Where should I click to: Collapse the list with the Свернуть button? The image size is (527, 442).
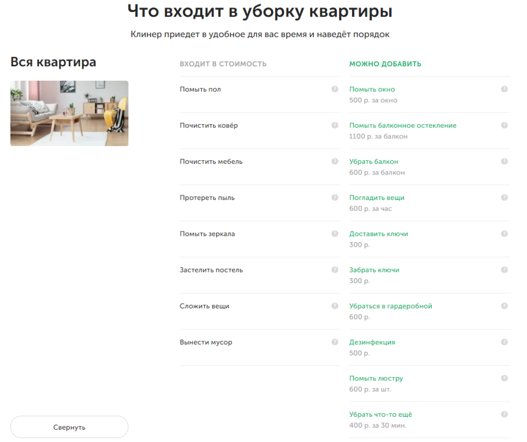point(69,427)
